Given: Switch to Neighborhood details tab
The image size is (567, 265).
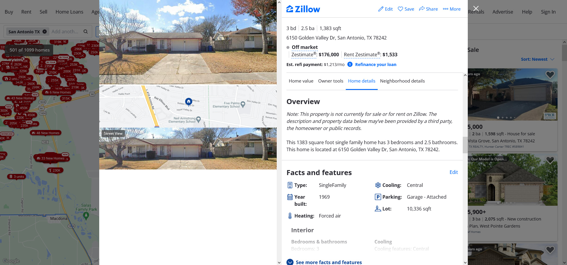Looking at the screenshot, I should tap(402, 81).
